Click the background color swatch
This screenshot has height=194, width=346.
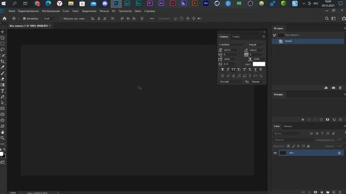[4, 156]
